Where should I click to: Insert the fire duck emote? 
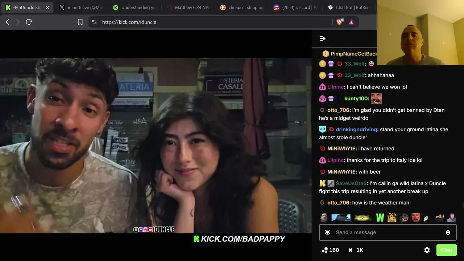392,217
